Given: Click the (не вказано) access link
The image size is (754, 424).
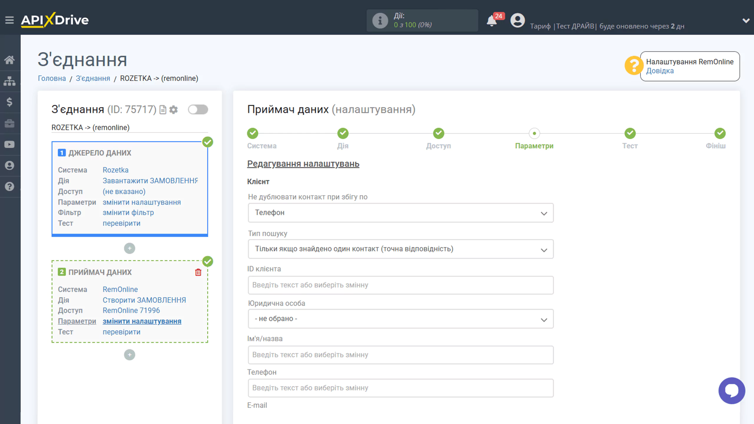Looking at the screenshot, I should click(x=124, y=191).
